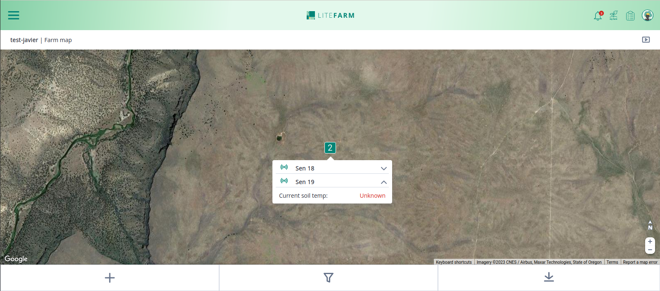Open the map Terms link
660x291 pixels.
tap(612, 262)
